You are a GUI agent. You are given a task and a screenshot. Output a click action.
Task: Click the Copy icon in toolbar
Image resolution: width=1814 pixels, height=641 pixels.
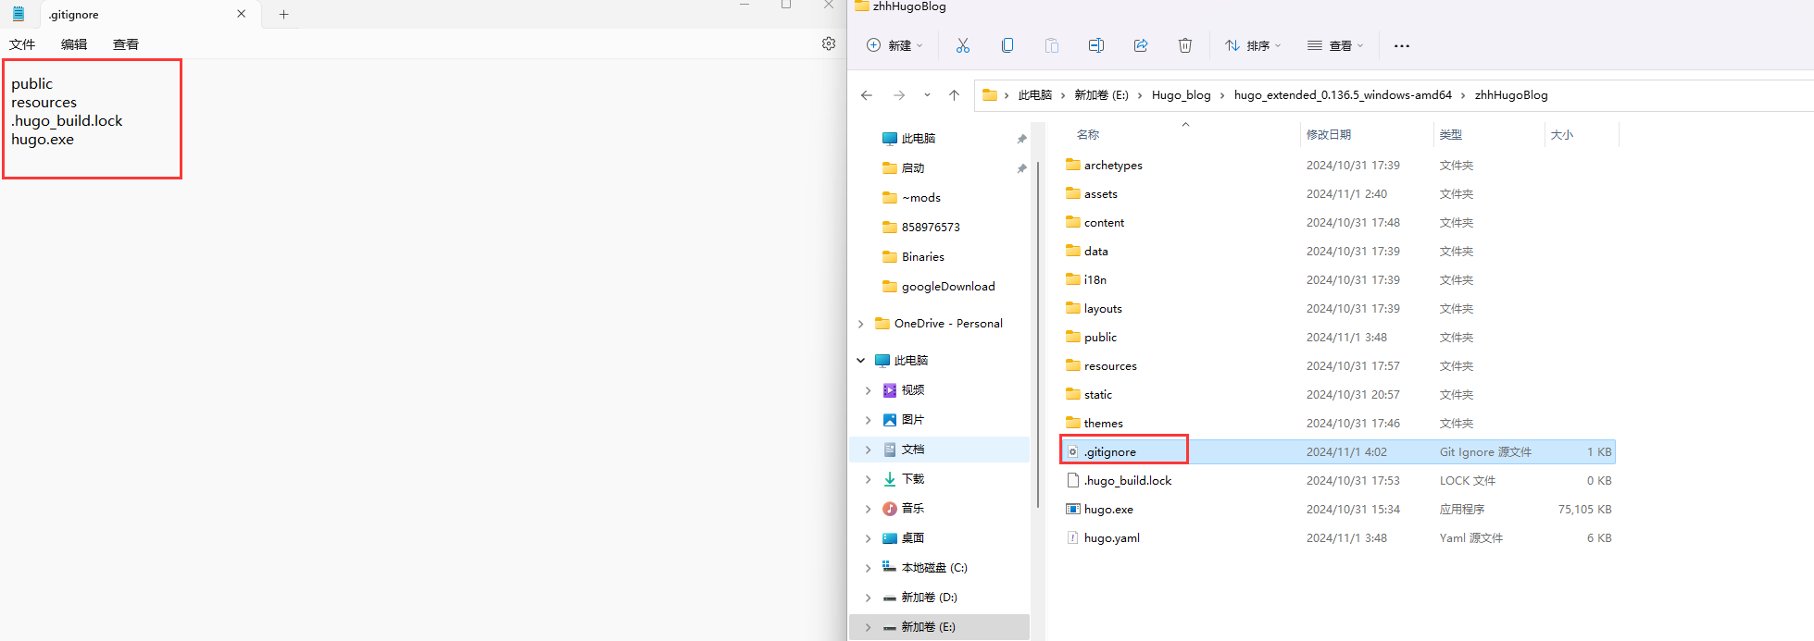click(1007, 45)
